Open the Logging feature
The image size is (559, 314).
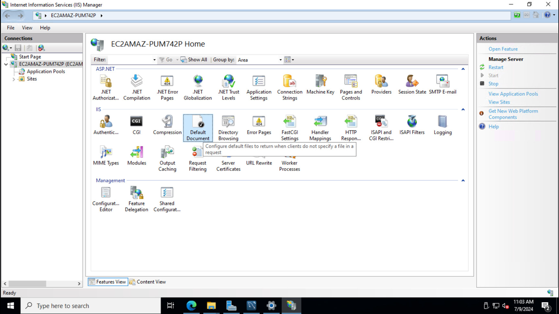coord(442,125)
